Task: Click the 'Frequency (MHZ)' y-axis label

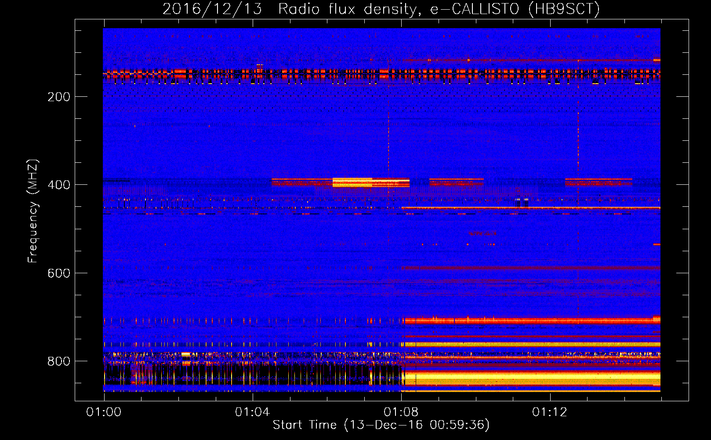Action: point(33,211)
